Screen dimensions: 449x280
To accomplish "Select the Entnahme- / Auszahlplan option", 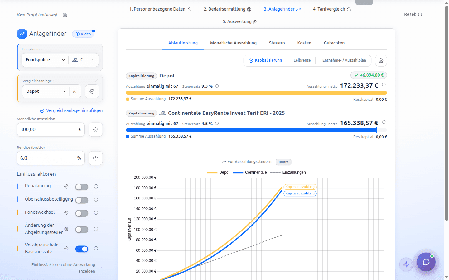I will (x=344, y=60).
